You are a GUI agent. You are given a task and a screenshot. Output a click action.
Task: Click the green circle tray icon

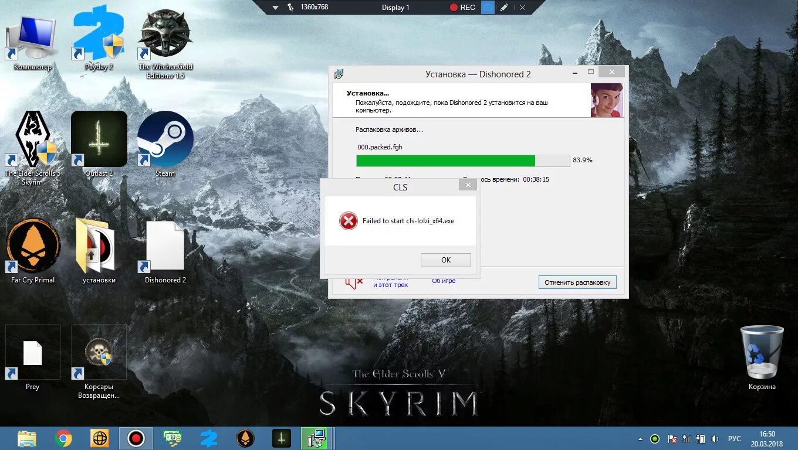[655, 439]
